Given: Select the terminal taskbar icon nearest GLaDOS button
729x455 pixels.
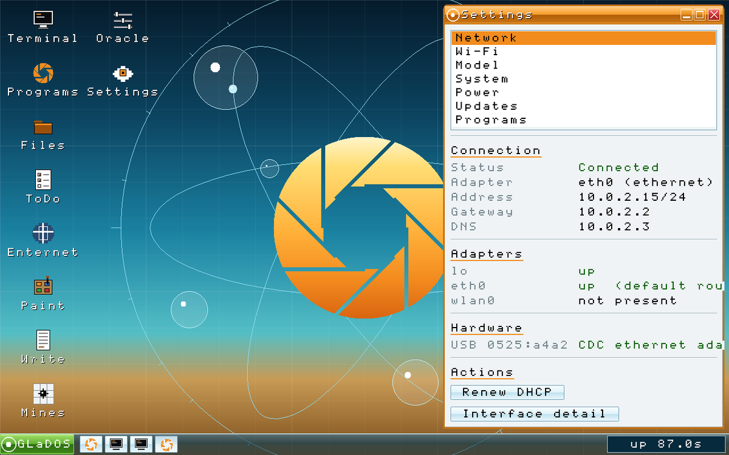Looking at the screenshot, I should click(x=116, y=444).
